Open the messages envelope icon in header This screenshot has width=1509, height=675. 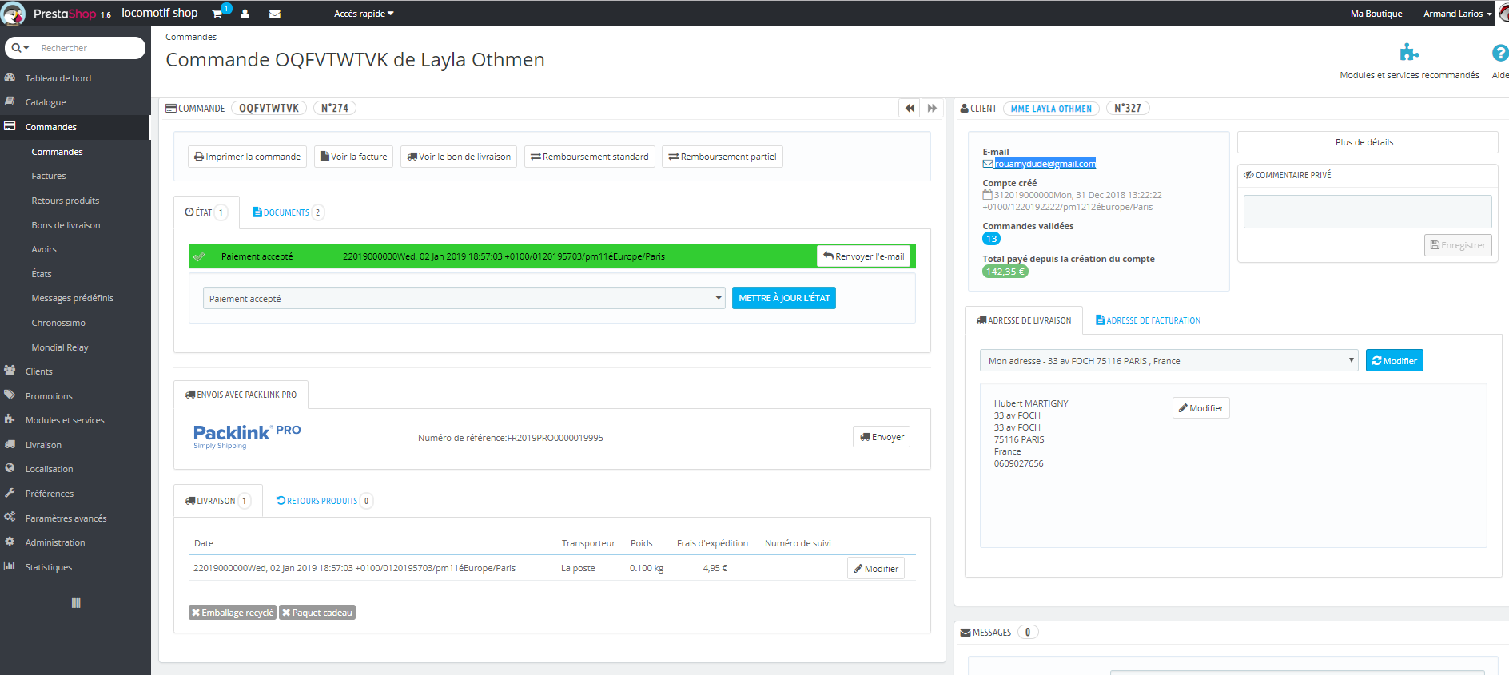274,14
